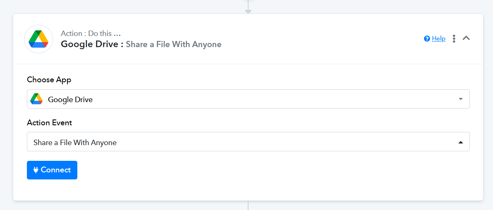Click the connector arrowhead above the action card
The image size is (493, 210).
click(x=248, y=12)
